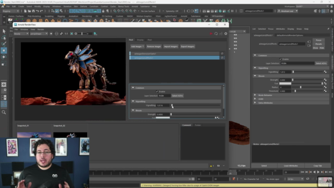This screenshot has height=188, width=334.
Task: Click Select AOVs button in RenderView panel
Action: coord(177,96)
